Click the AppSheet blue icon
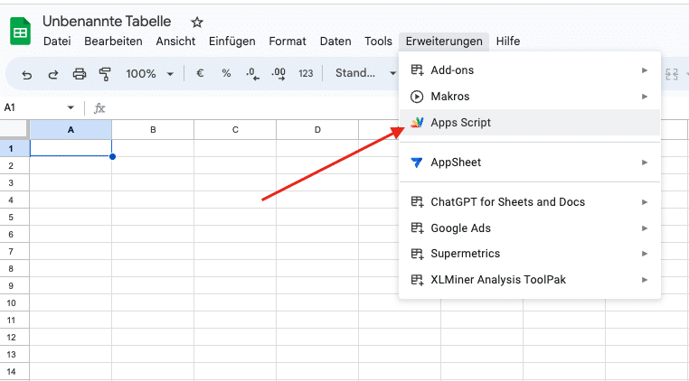Image resolution: width=689 pixels, height=381 pixels. pyautogui.click(x=417, y=163)
